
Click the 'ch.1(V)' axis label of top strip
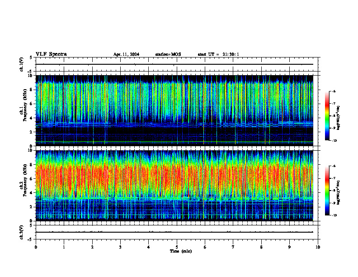click(x=22, y=64)
